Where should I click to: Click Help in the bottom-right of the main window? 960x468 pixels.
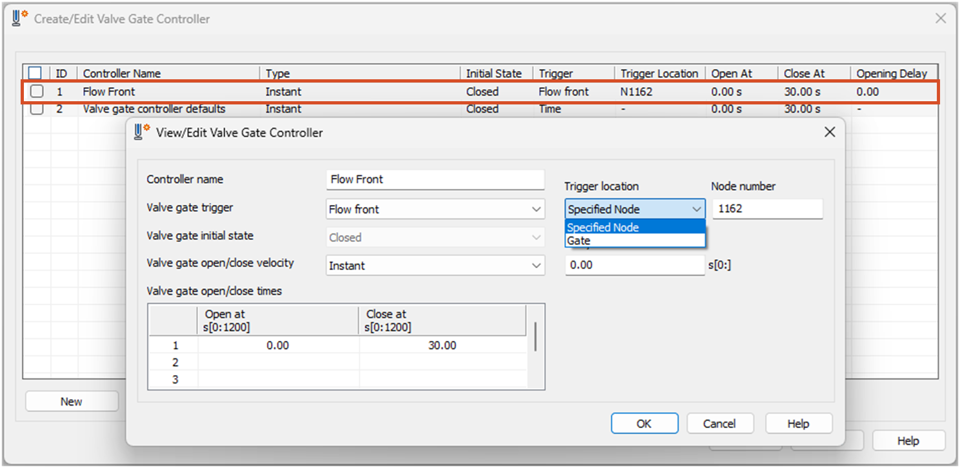(x=908, y=440)
